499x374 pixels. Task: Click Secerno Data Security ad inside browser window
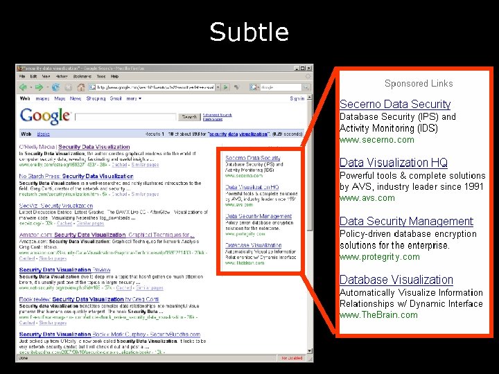tap(253, 158)
